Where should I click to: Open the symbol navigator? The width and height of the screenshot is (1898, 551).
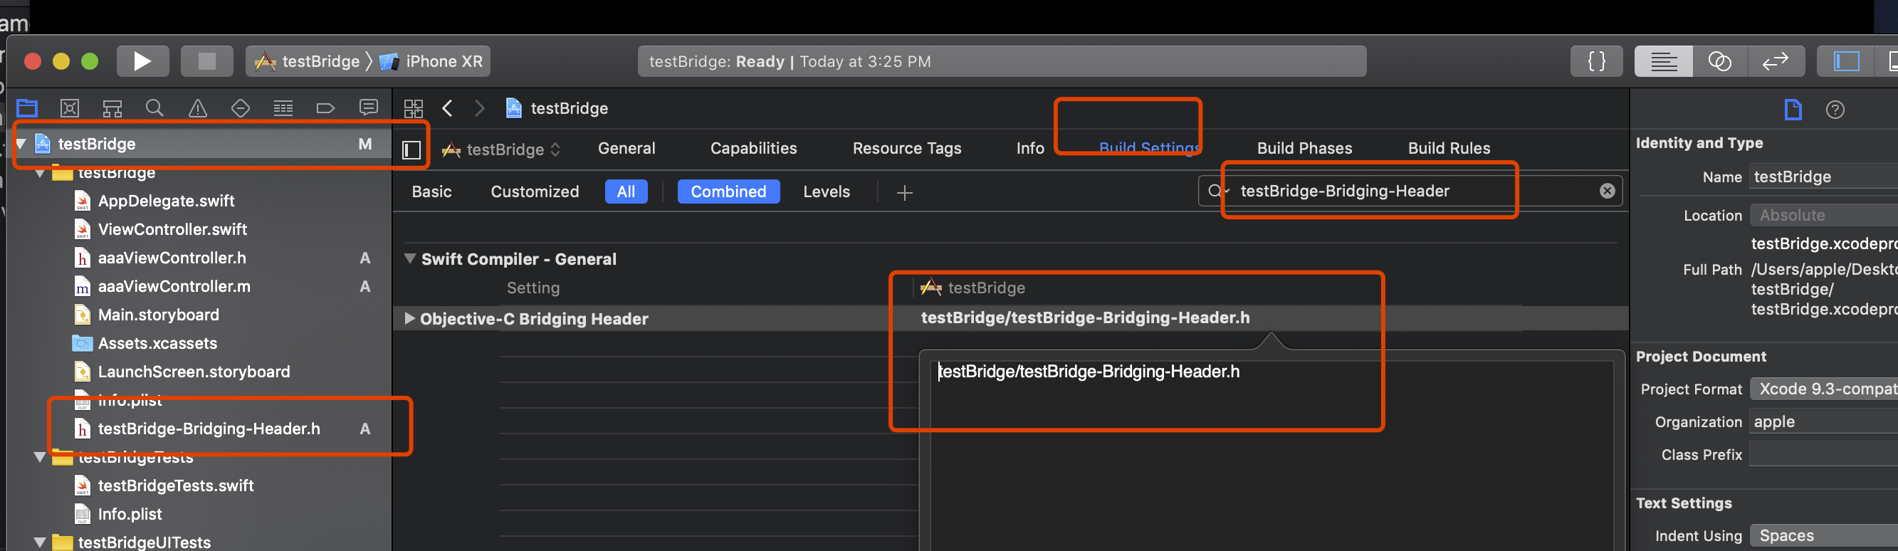tap(112, 108)
